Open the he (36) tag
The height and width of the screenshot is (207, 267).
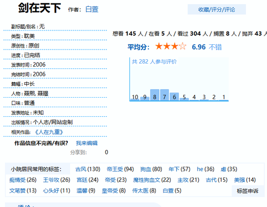206,169
